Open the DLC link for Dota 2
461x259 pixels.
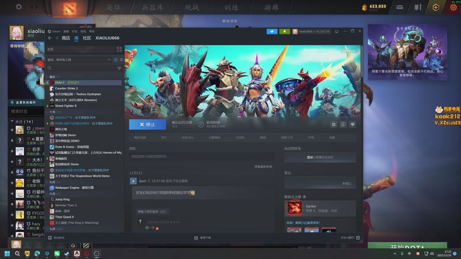pyautogui.click(x=164, y=138)
